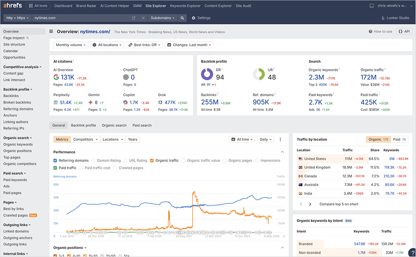The width and height of the screenshot is (416, 257).
Task: Switch to the Backlink profile tab
Action: click(83, 125)
